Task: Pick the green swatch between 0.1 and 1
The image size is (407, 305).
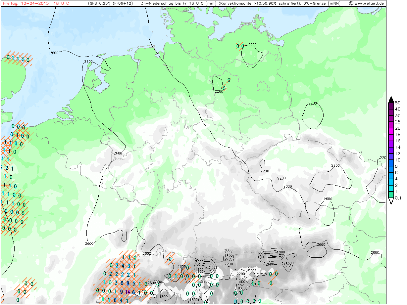Action: (x=391, y=195)
